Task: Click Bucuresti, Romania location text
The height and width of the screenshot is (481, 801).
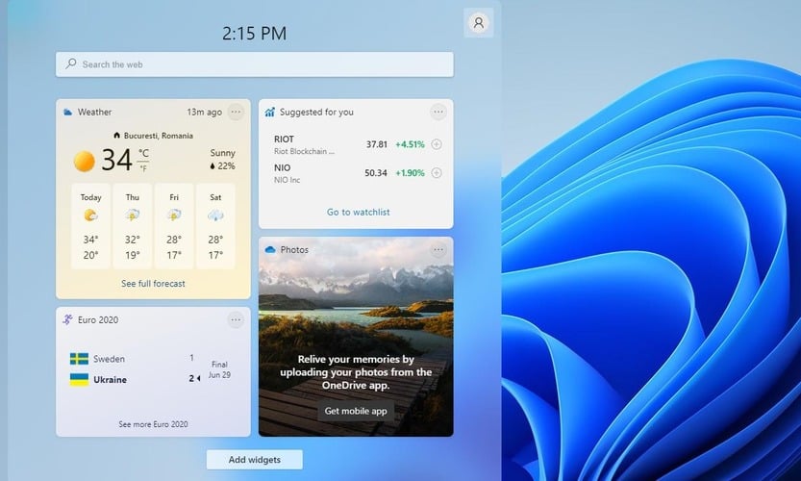Action: [x=159, y=136]
